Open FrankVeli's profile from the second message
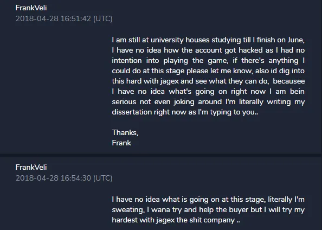 [31, 167]
